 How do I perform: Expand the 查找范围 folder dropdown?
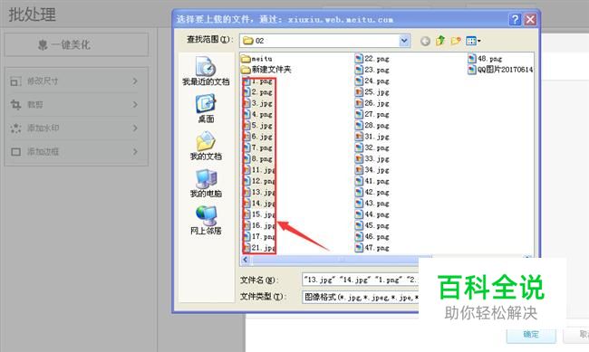point(404,41)
